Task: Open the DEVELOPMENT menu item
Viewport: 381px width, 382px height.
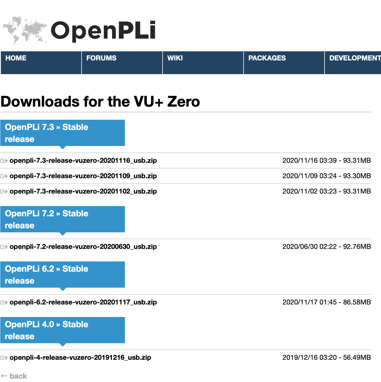Action: click(353, 63)
